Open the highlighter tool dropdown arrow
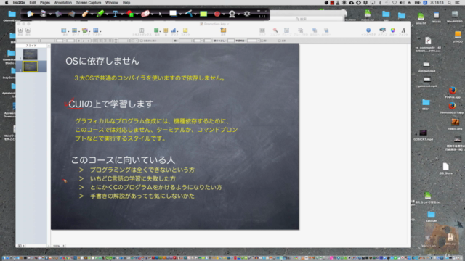The height and width of the screenshot is (261, 465). pos(107,14)
